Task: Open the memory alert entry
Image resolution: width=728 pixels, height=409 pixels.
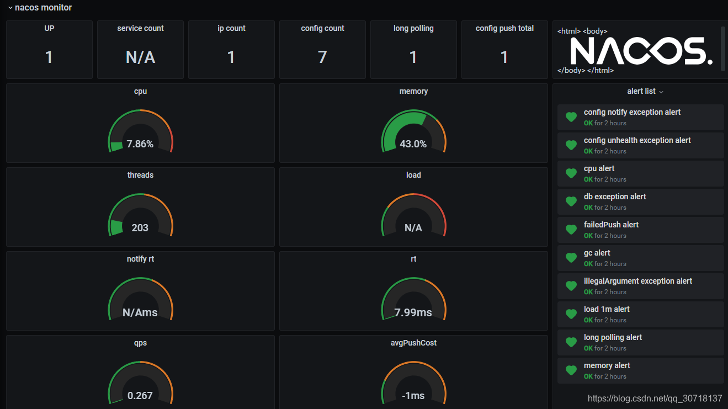Action: [640, 370]
